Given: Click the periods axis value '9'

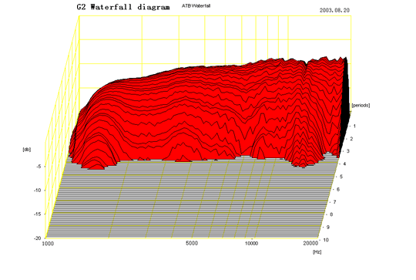Looking at the screenshot, I should pyautogui.click(x=328, y=227).
